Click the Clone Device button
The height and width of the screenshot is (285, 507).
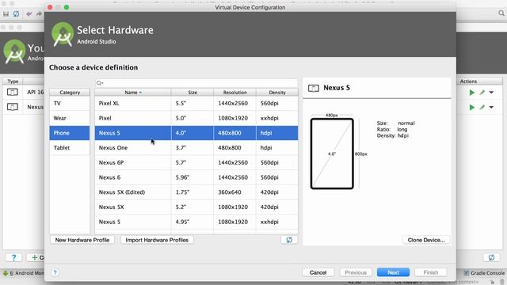point(426,240)
